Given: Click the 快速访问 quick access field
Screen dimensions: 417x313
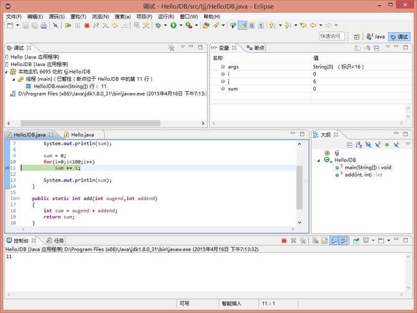Looking at the screenshot, I should click(332, 36).
